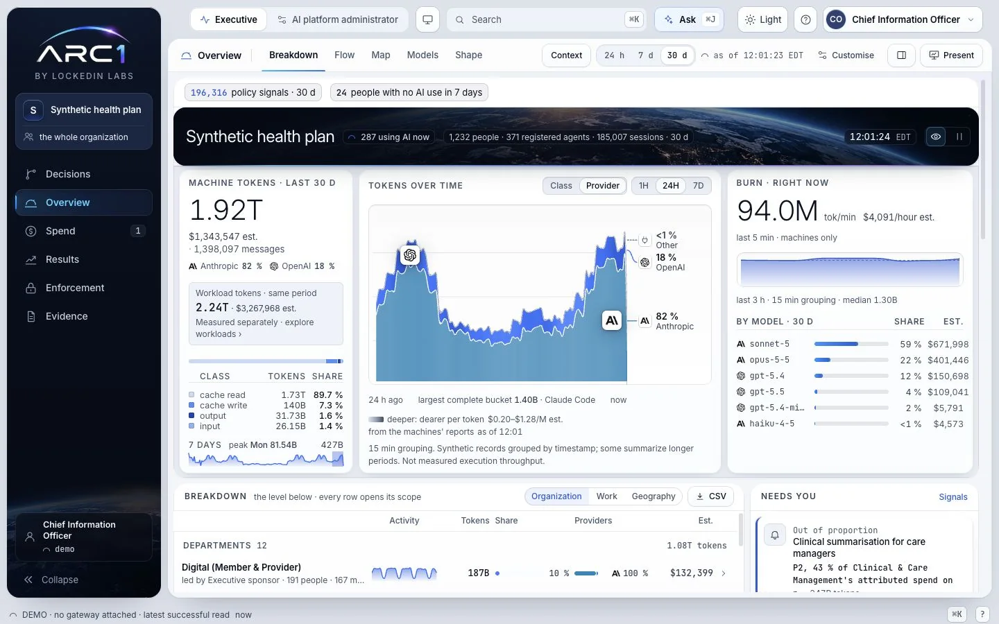Screen dimensions: 999x624
Task: Switch to Light theme
Action: coord(763,19)
